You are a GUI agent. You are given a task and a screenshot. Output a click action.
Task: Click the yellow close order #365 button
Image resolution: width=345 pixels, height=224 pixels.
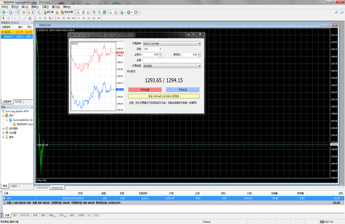[x=164, y=96]
